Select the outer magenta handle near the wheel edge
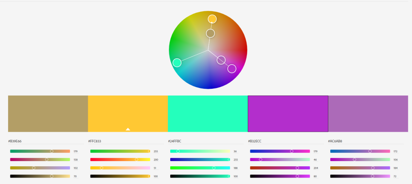This screenshot has height=184, width=412. 232,69
